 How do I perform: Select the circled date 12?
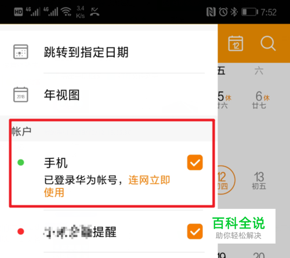tap(226, 180)
